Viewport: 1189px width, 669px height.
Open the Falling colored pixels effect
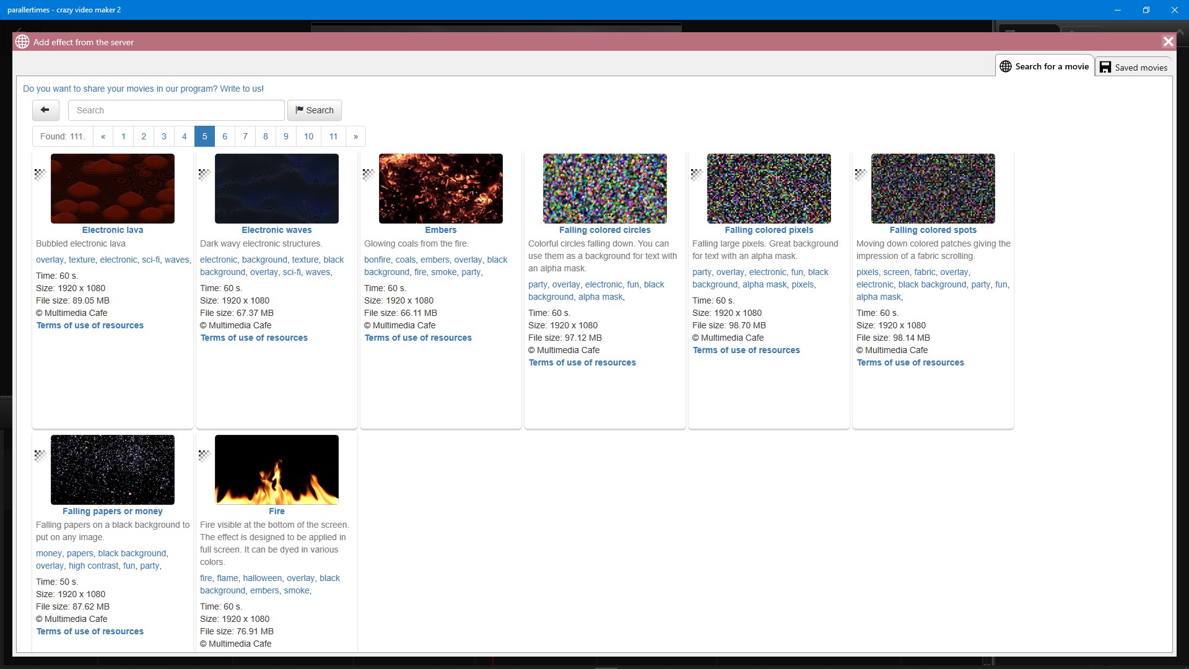(769, 230)
